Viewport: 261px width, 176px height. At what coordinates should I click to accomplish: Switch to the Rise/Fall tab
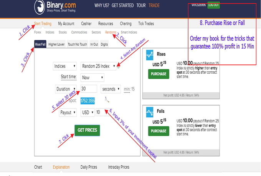click(x=40, y=44)
